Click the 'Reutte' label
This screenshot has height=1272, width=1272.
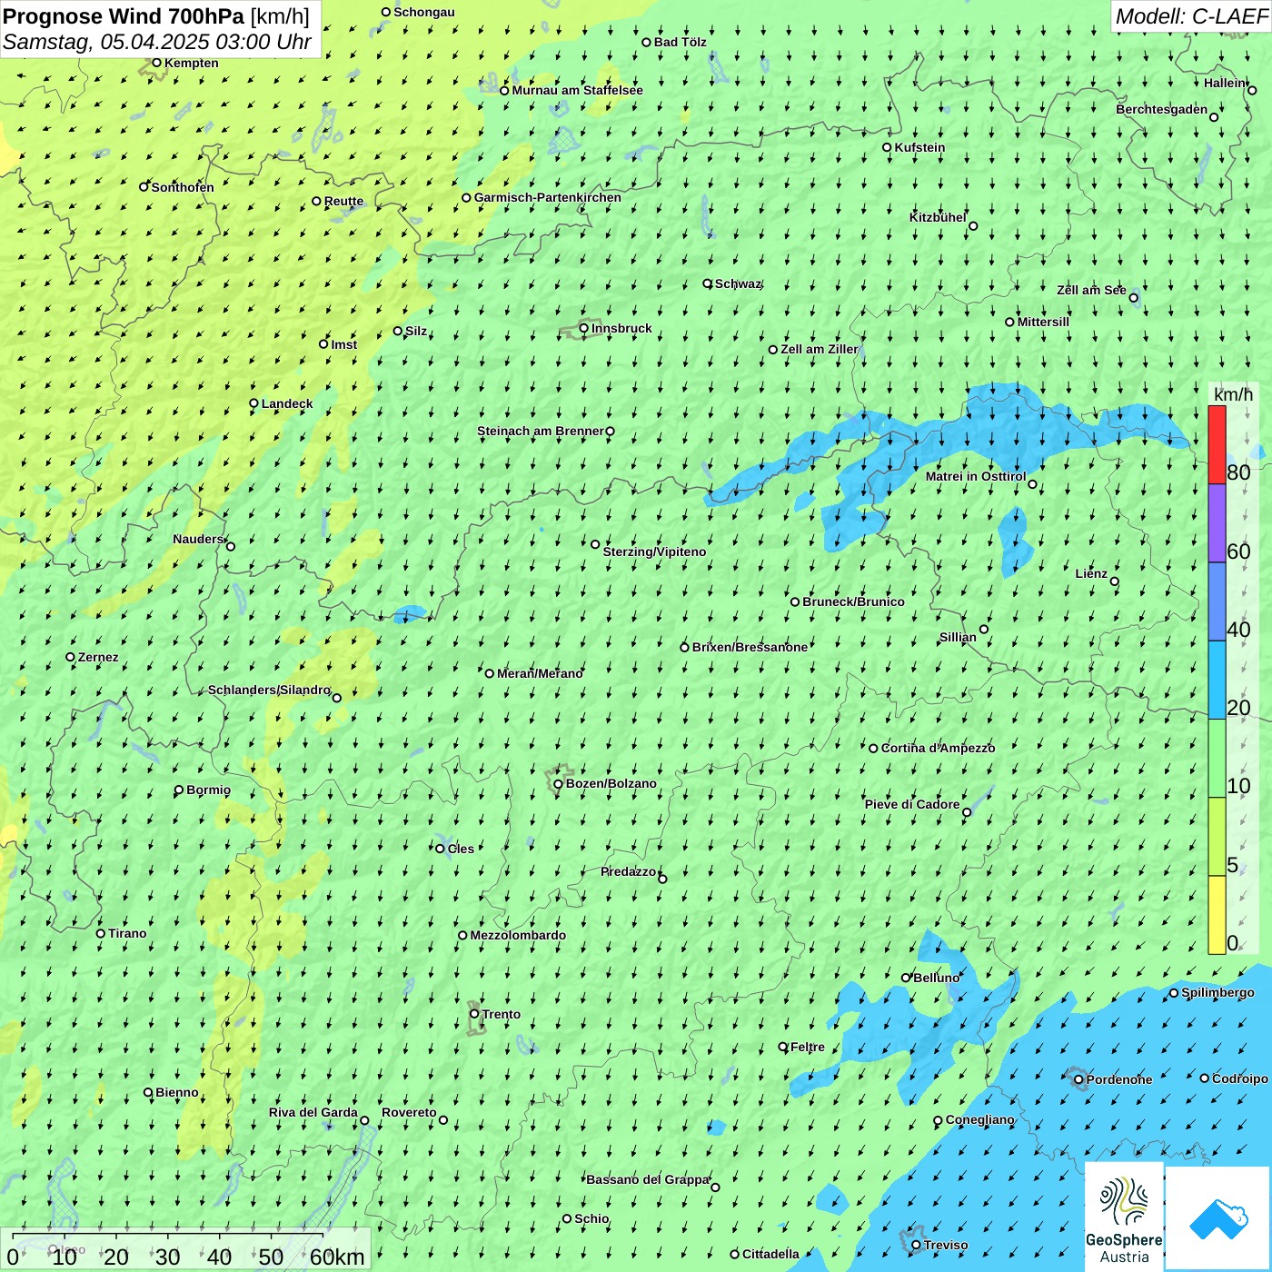pyautogui.click(x=343, y=201)
